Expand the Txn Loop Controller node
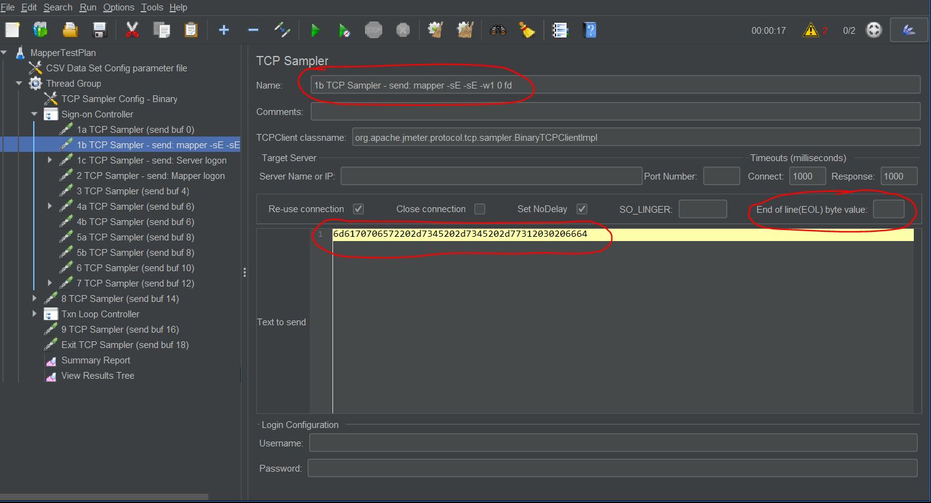This screenshot has width=931, height=503. 34,314
